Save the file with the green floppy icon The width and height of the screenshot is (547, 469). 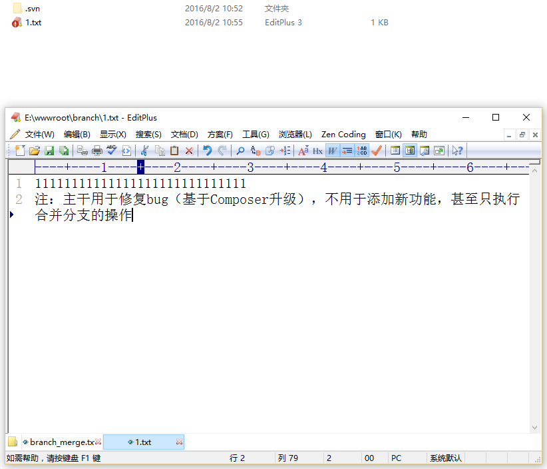(49, 151)
